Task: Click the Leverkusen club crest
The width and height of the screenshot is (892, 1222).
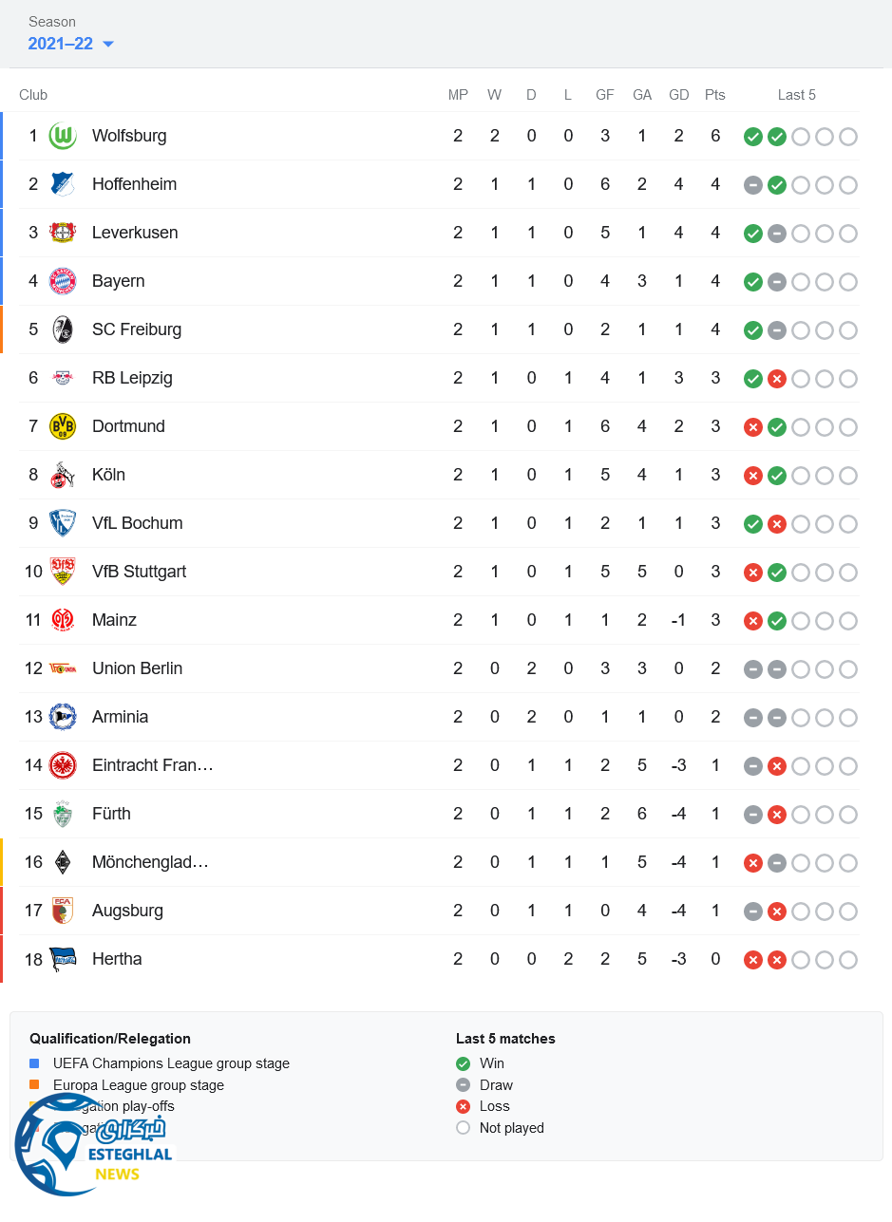Action: (x=63, y=233)
